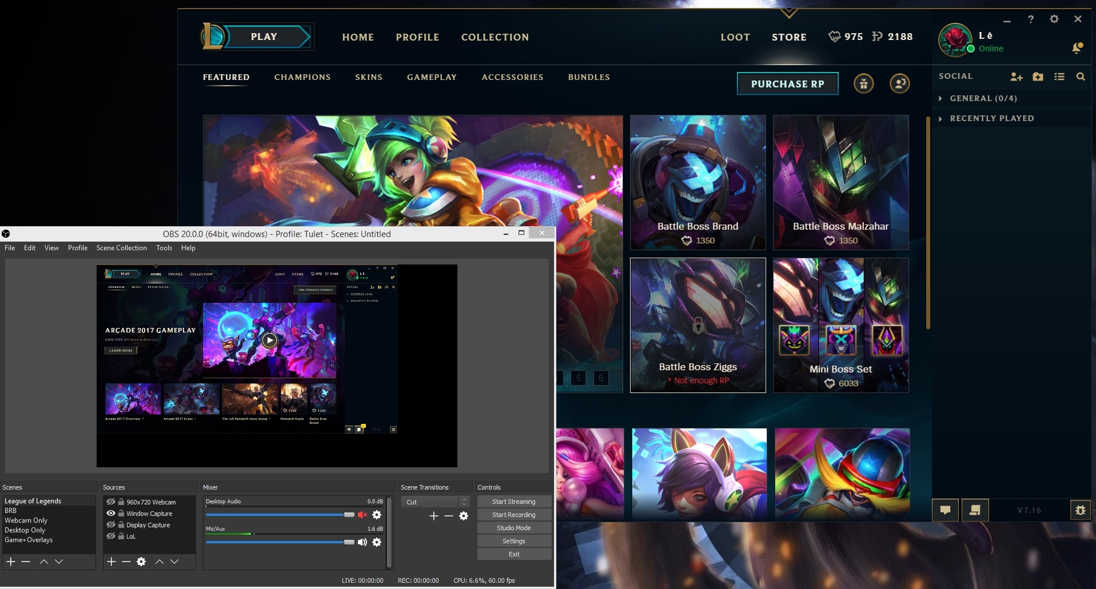Select Battle Boss Malzahar skin card
Viewport: 1096px width, 589px height.
pyautogui.click(x=841, y=182)
